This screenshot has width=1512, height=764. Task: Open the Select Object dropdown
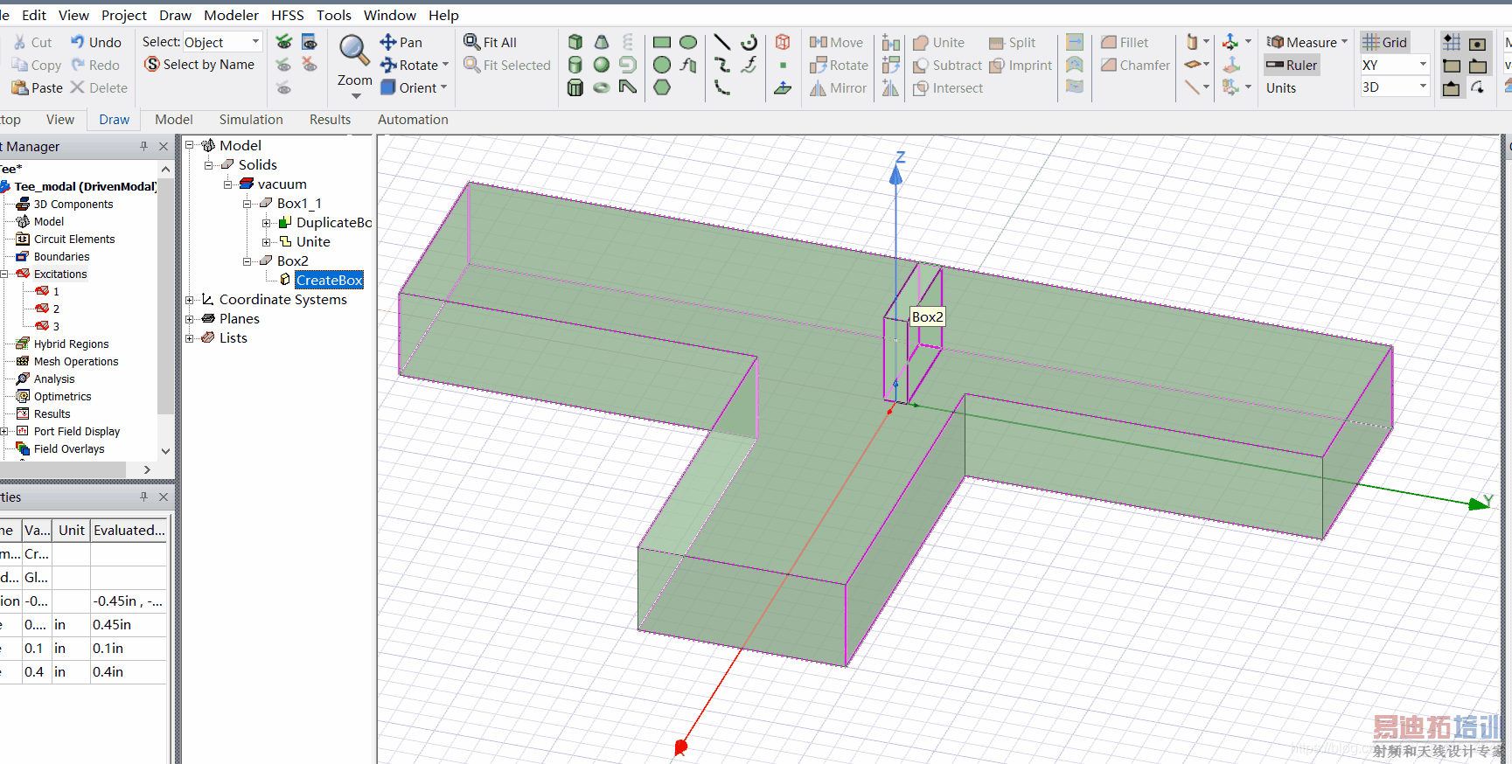point(255,42)
